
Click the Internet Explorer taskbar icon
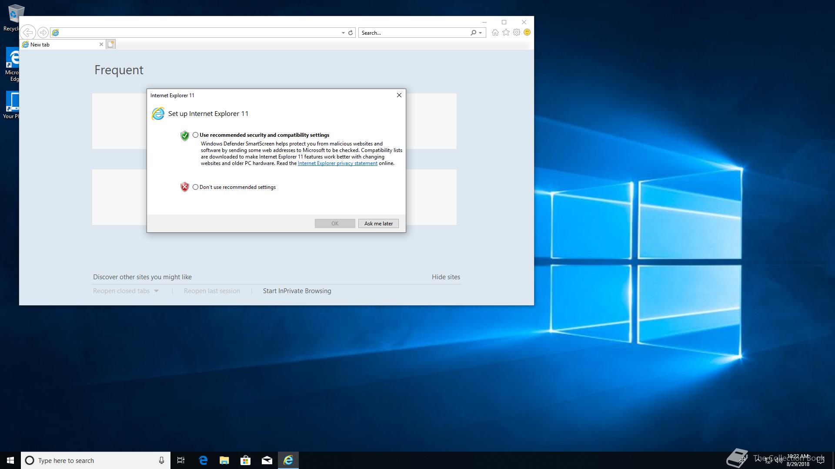[288, 460]
